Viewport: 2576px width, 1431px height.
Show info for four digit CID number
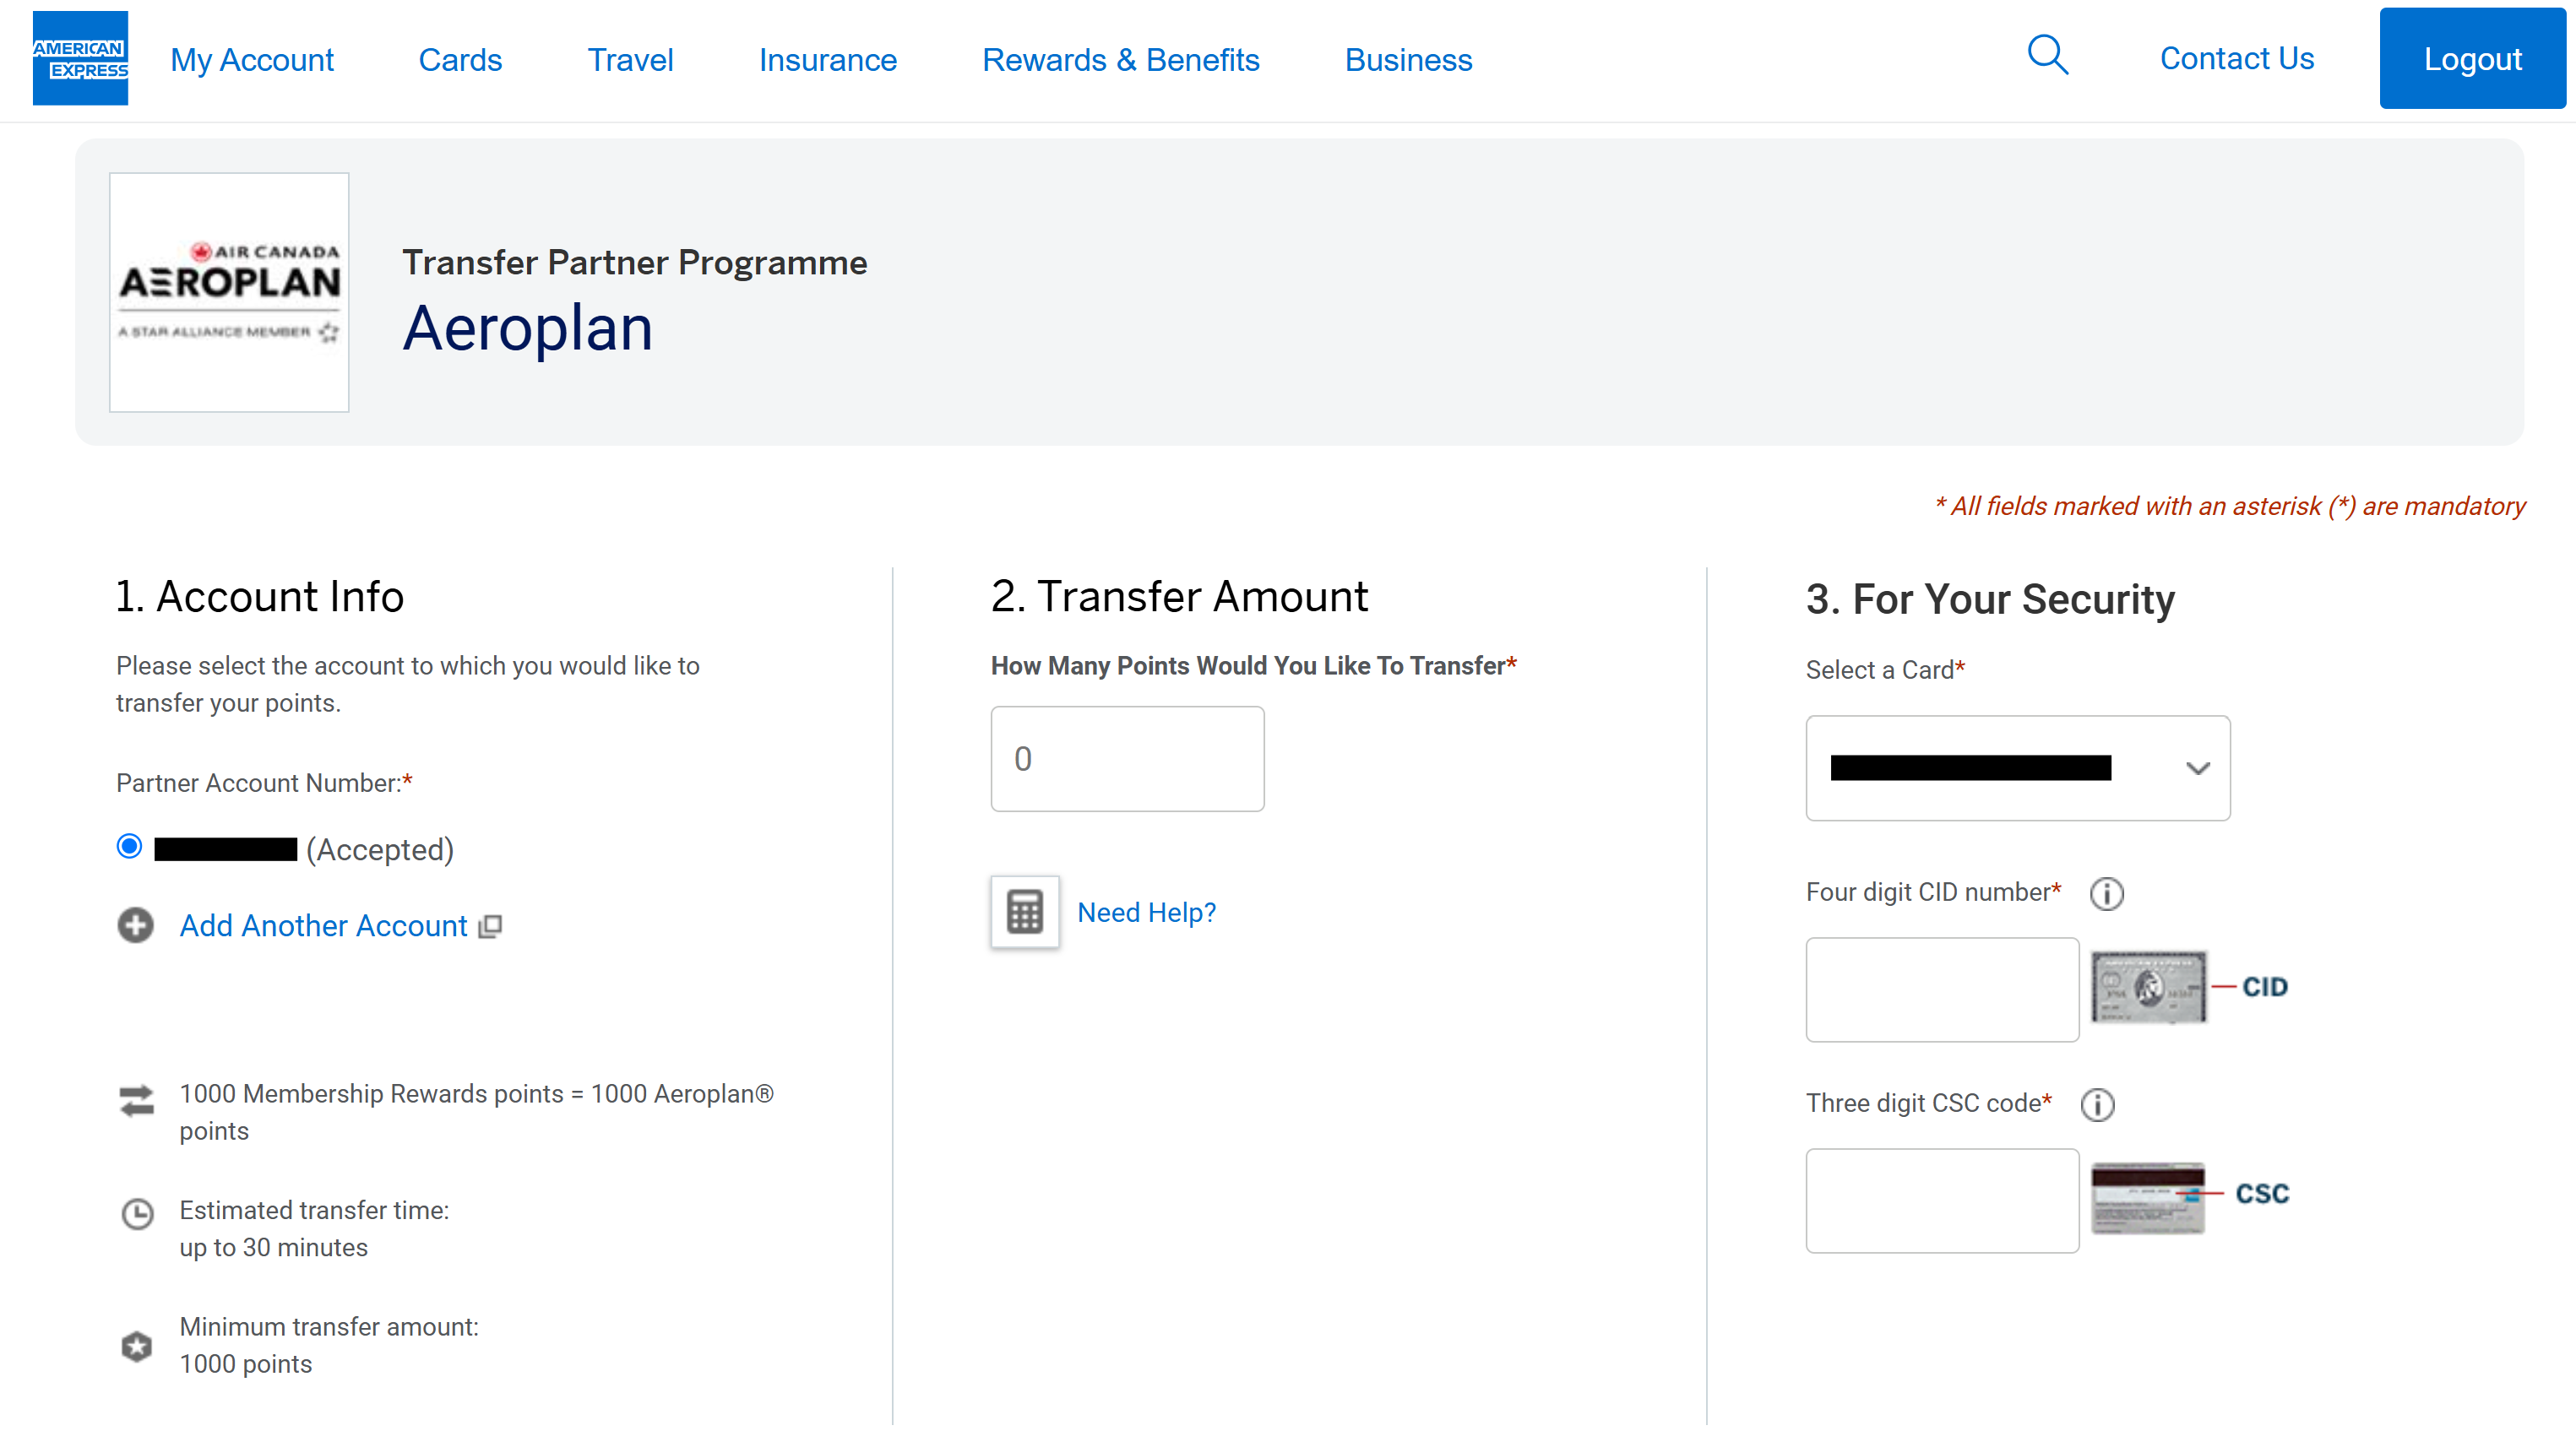pos(2106,892)
